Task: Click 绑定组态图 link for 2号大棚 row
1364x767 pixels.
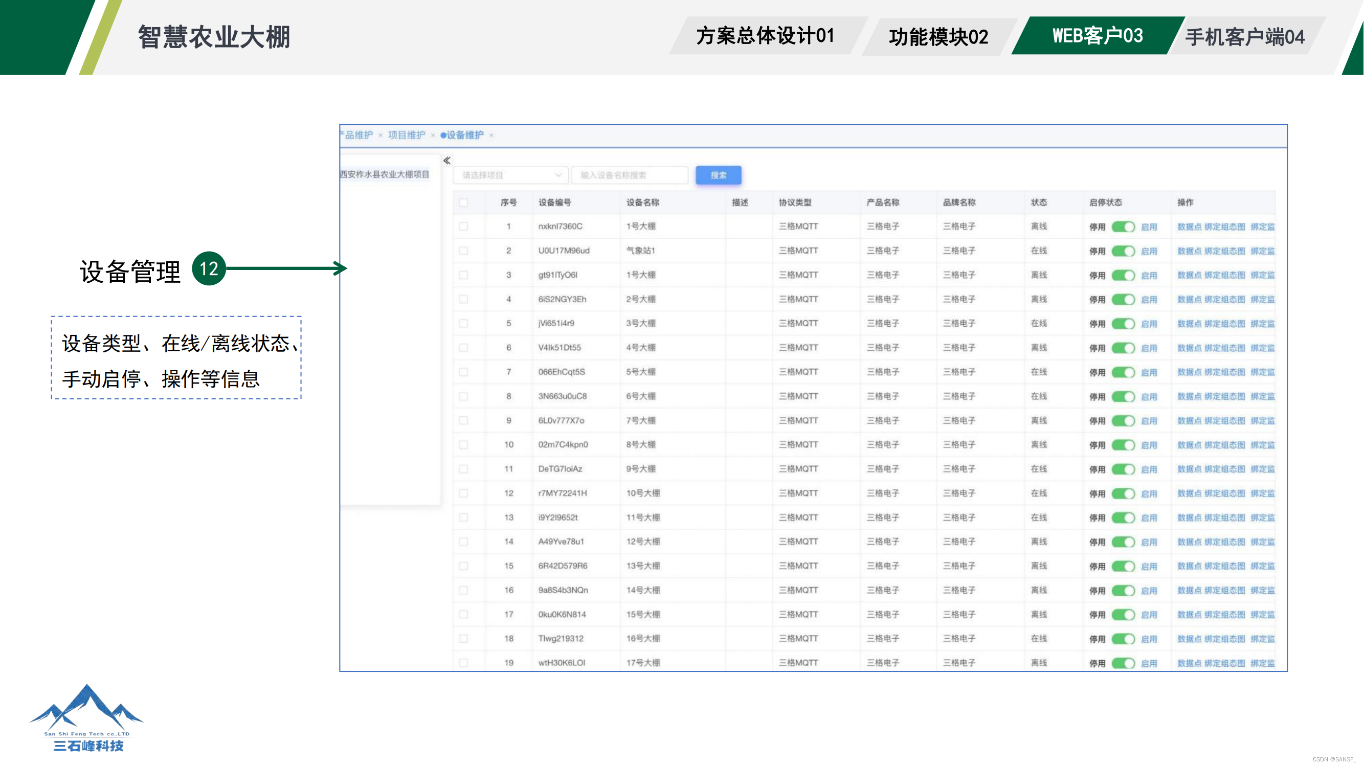Action: click(1224, 300)
